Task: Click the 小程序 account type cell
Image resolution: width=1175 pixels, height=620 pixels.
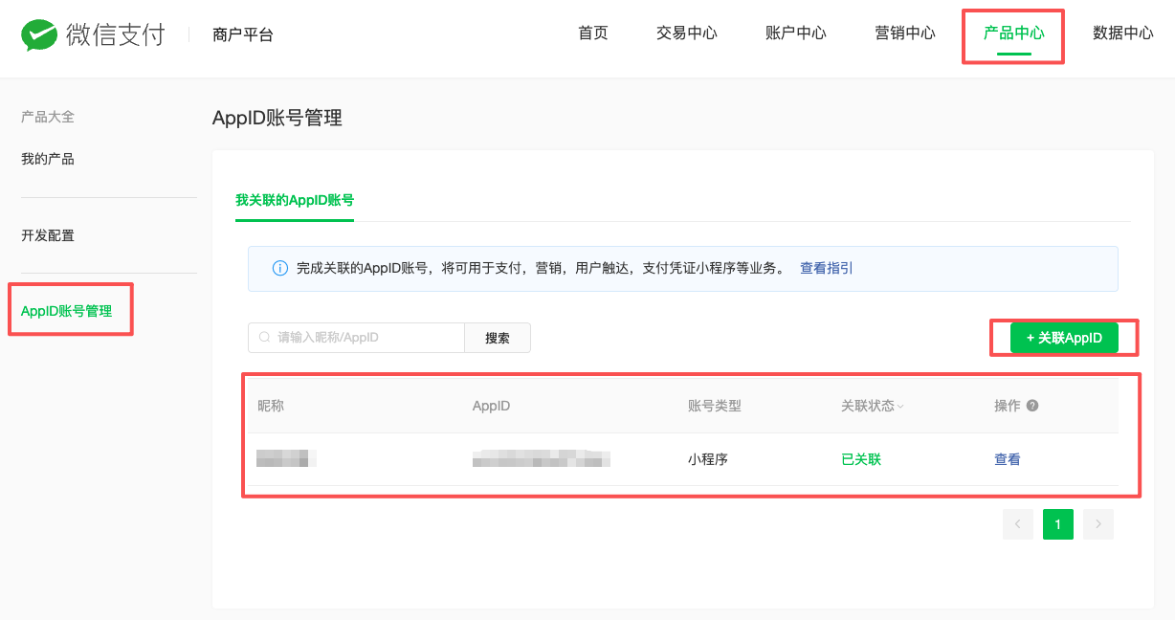Action: 708,459
